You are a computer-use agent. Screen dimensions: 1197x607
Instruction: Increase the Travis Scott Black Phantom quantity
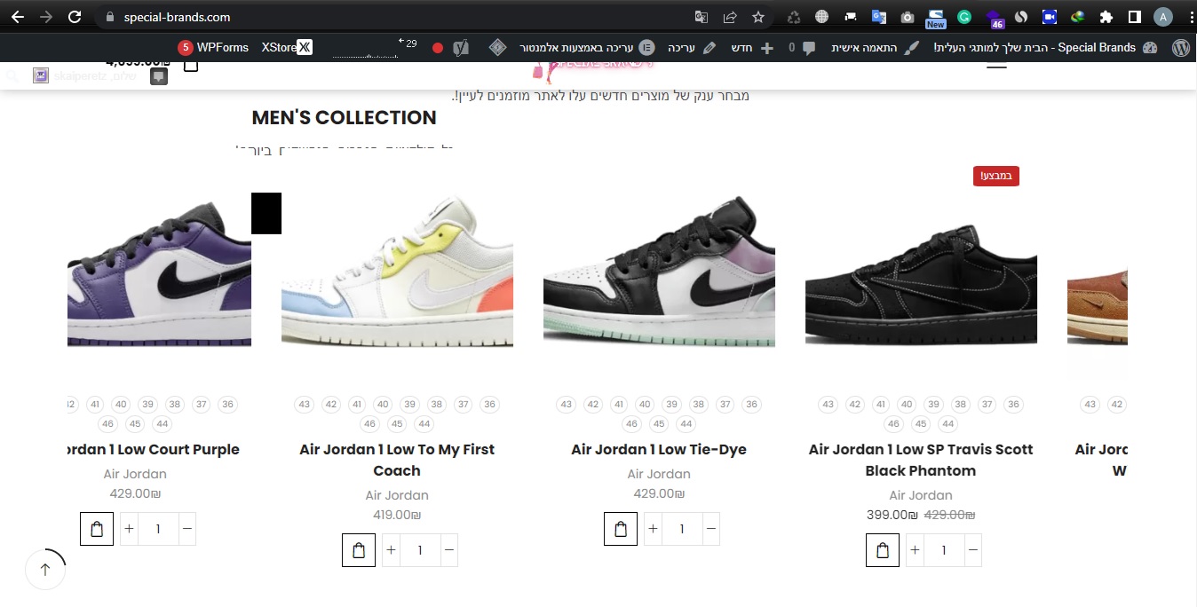point(916,550)
